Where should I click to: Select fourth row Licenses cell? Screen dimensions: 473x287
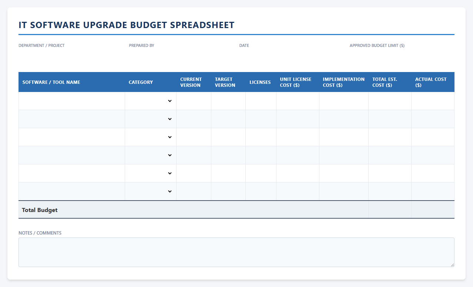(x=261, y=155)
